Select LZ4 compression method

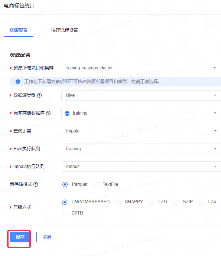click(201, 202)
